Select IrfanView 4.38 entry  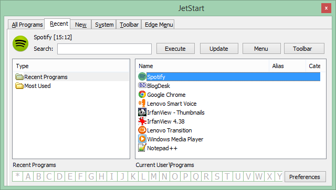166,121
